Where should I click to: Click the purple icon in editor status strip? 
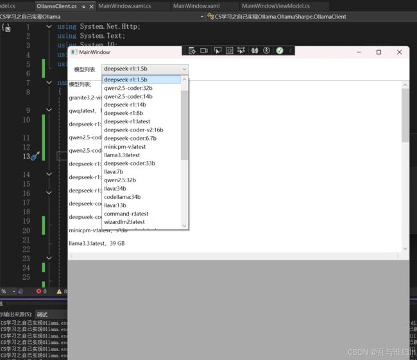click(21, 291)
